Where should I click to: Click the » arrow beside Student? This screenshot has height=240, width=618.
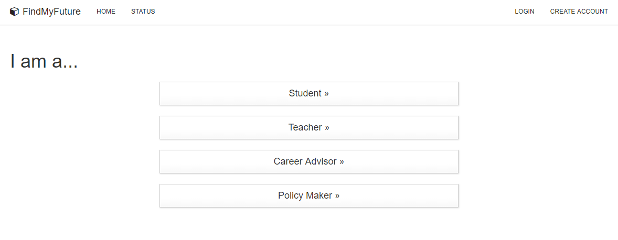[326, 94]
